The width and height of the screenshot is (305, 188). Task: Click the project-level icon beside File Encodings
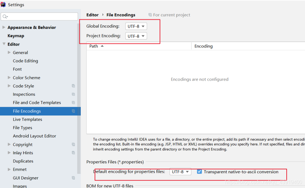[x=73, y=111]
